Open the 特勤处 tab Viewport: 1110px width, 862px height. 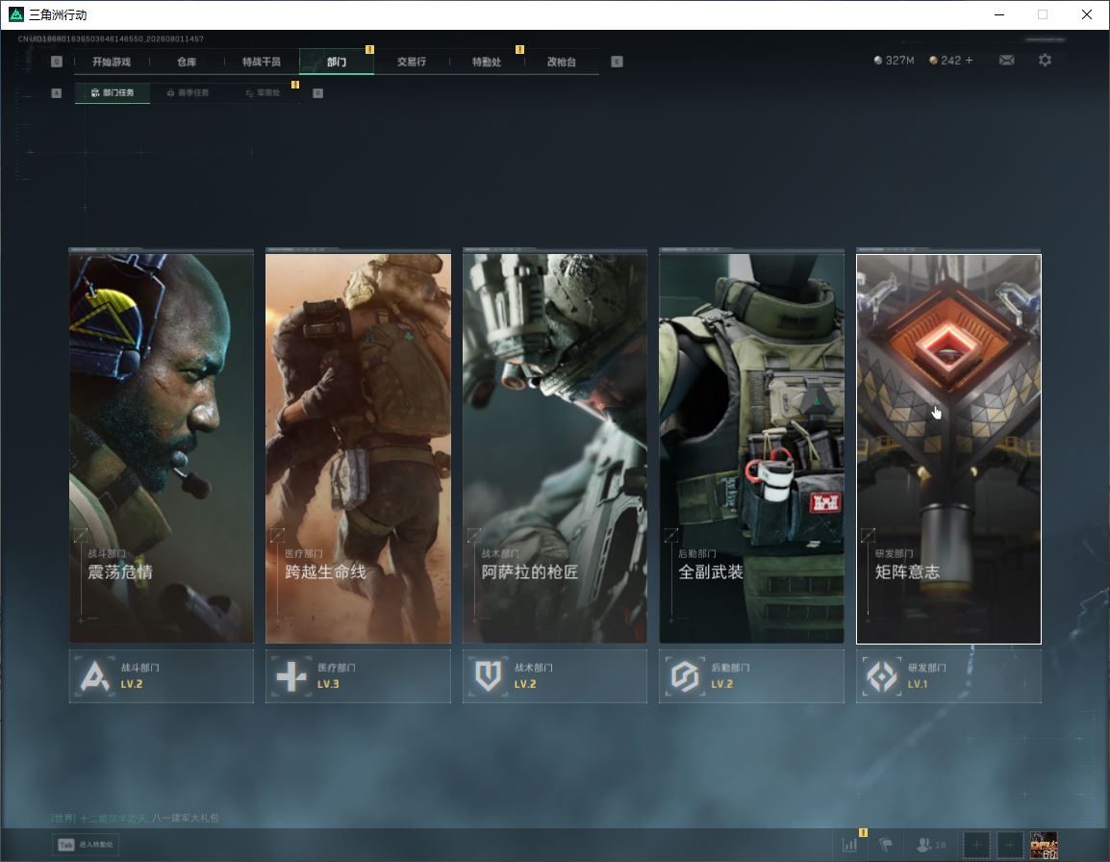point(487,62)
